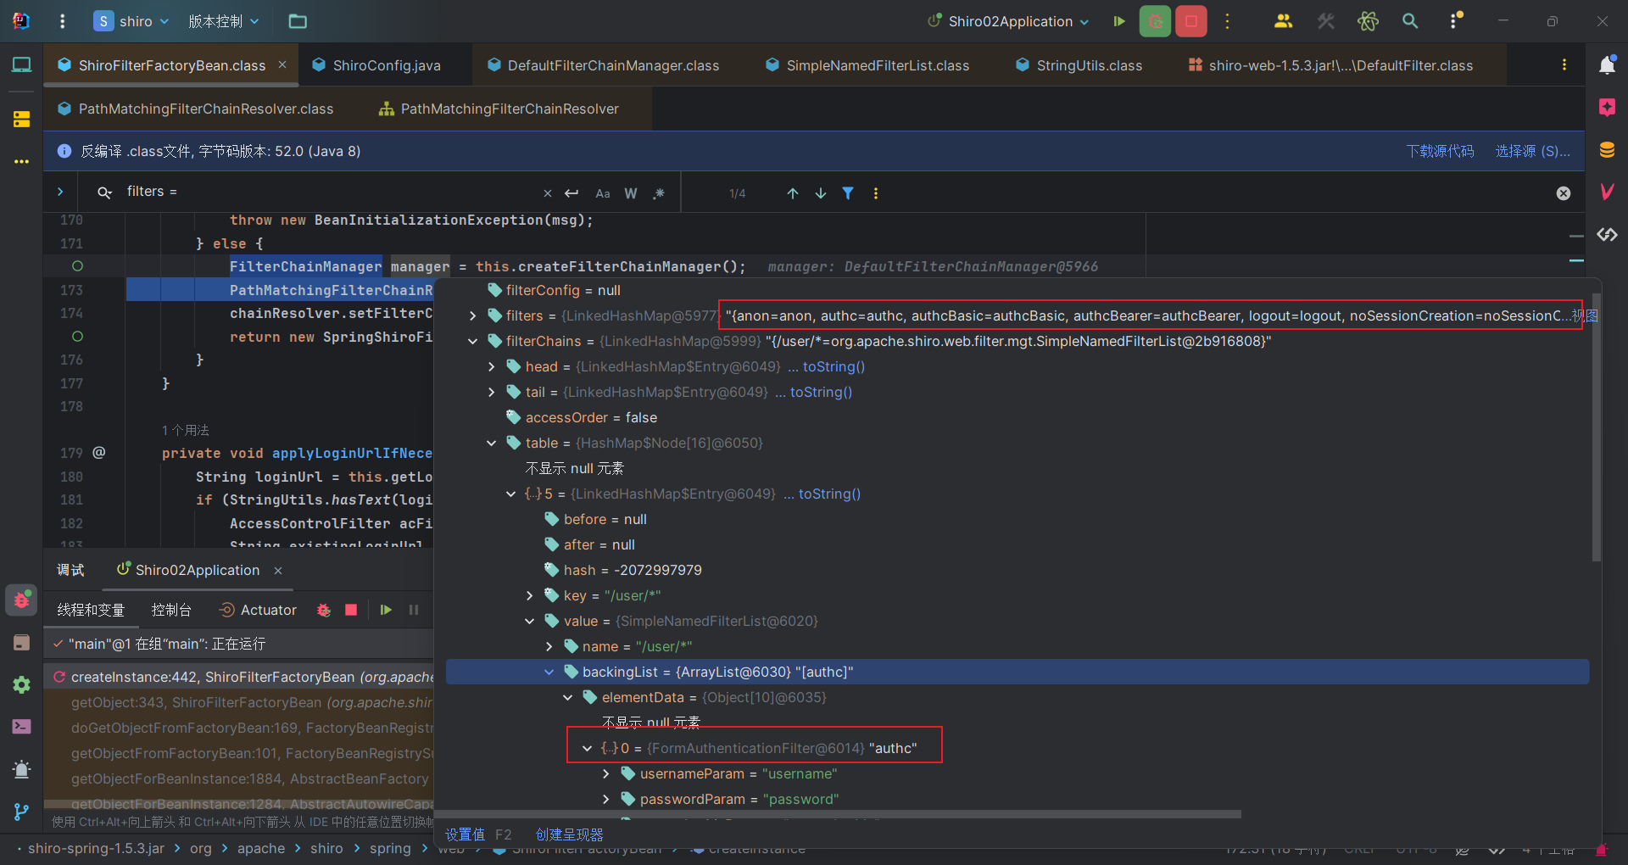Click the green debug bug button
This screenshot has height=865, width=1628.
tap(1155, 21)
